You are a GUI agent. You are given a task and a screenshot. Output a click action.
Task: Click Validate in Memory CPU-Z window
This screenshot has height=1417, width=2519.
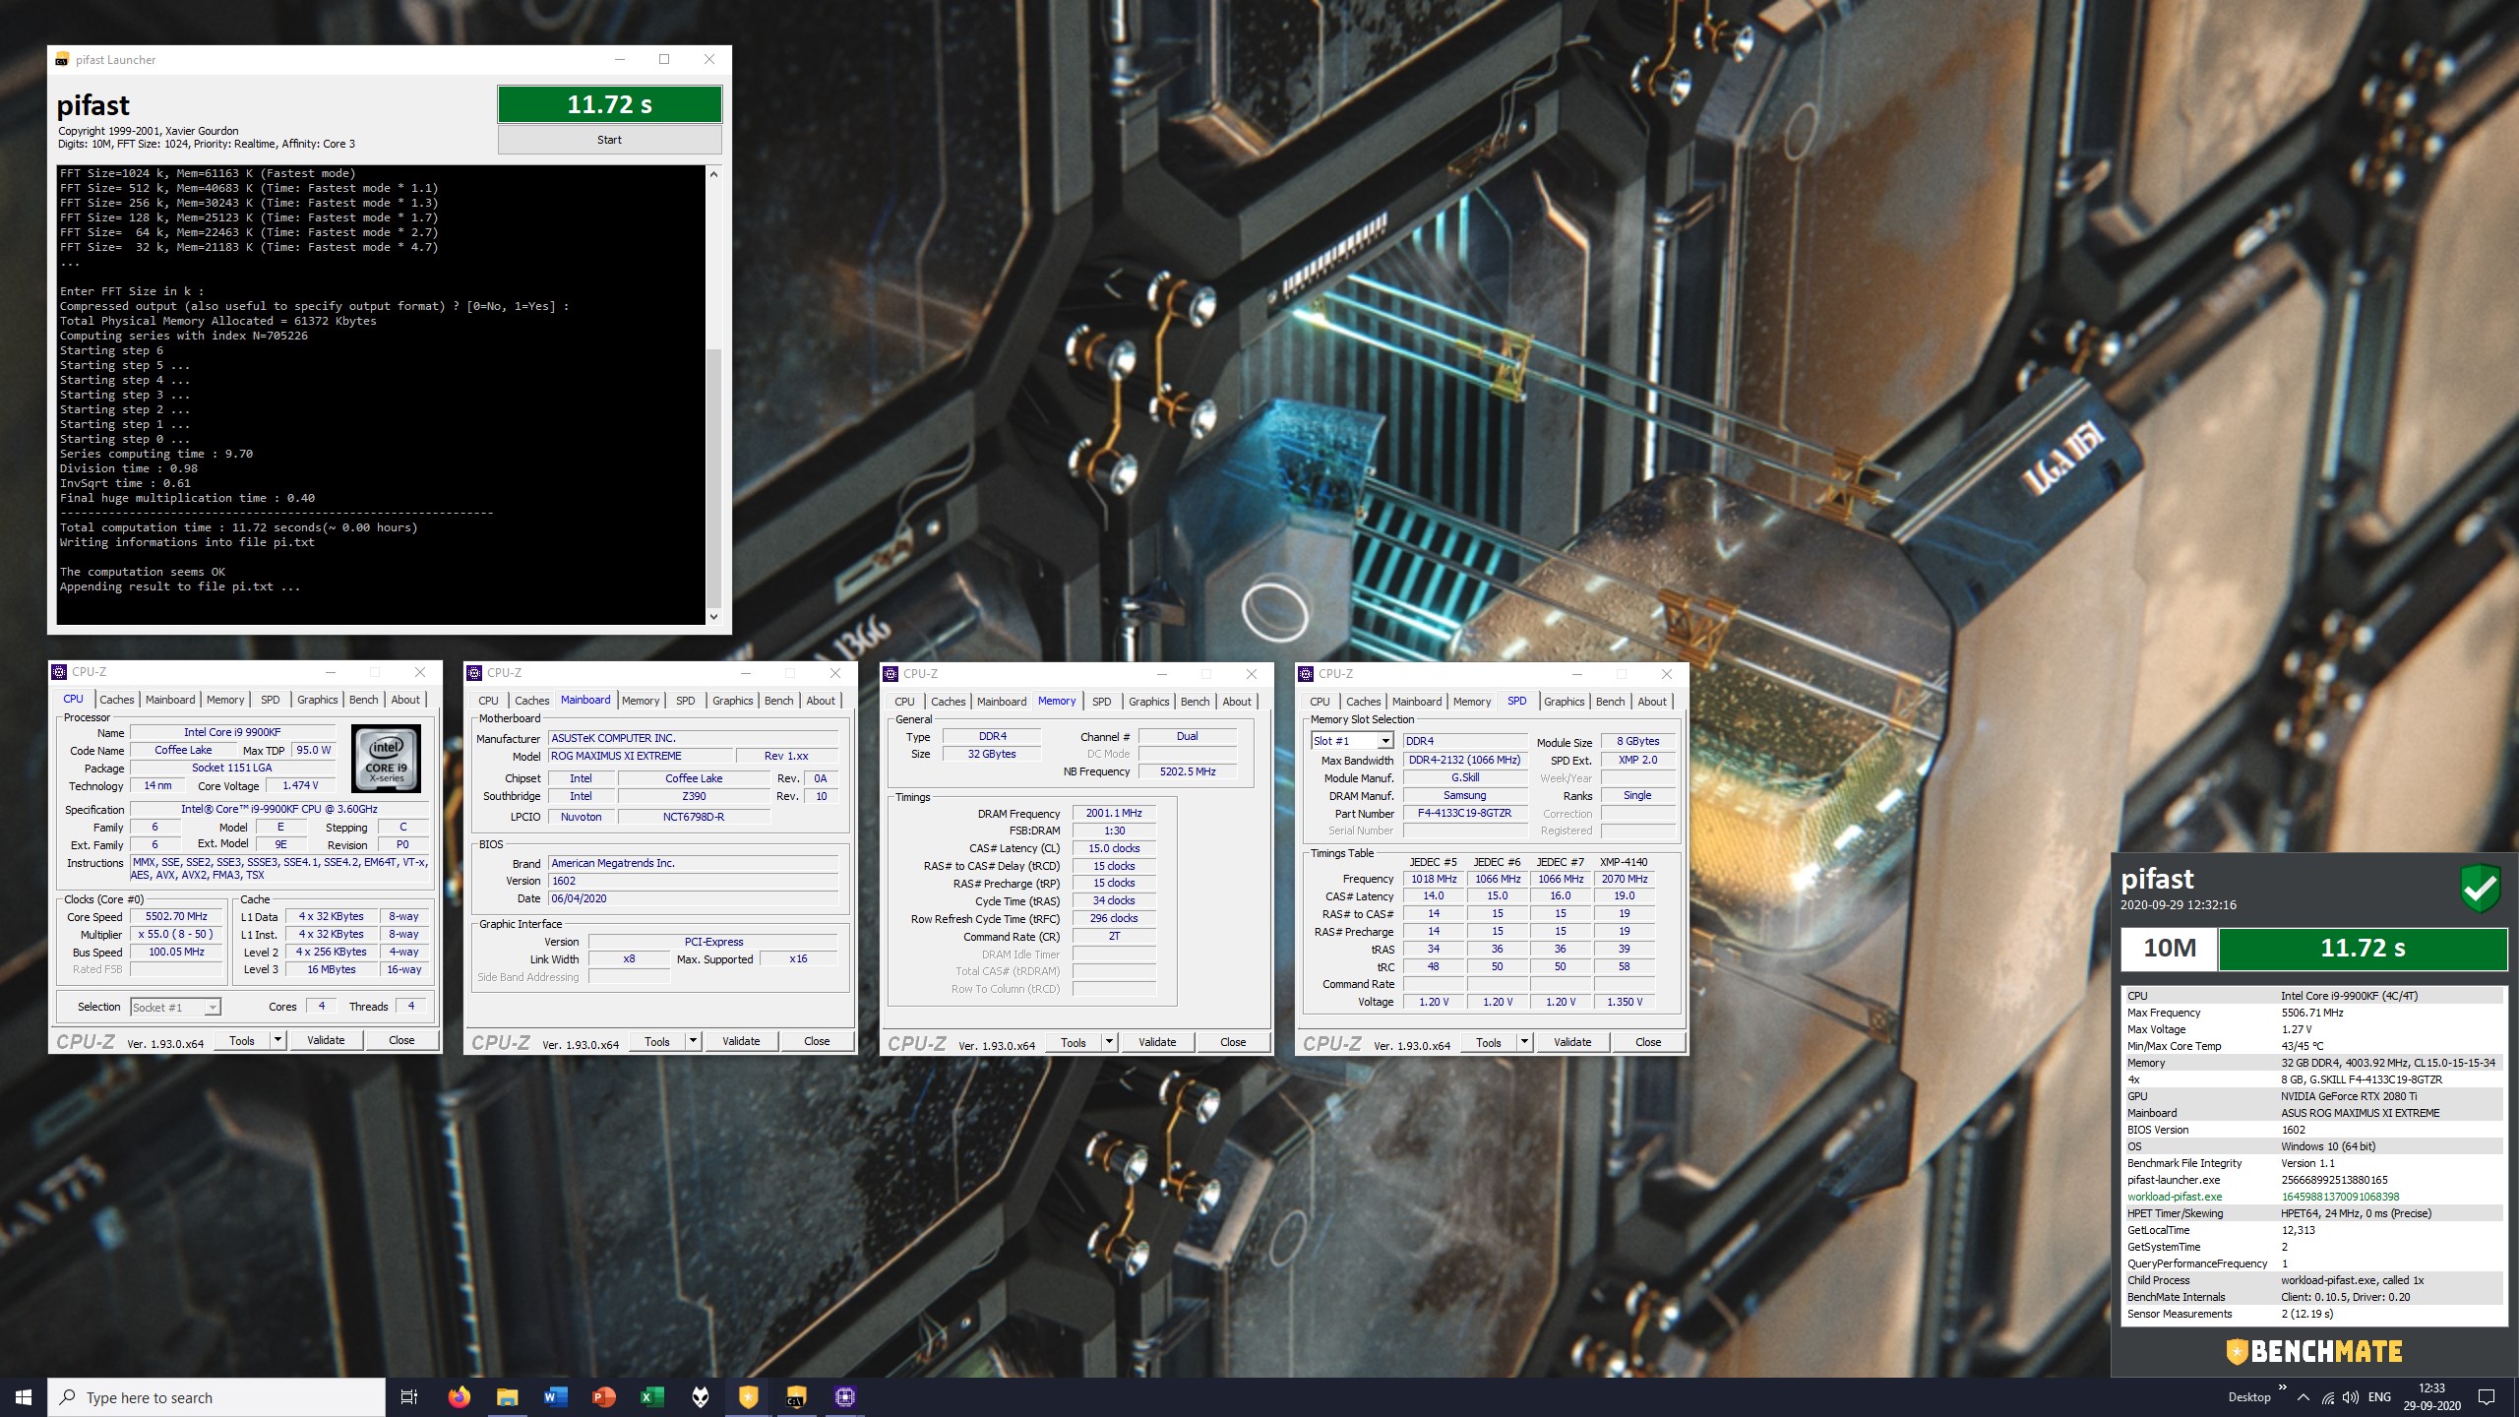pyautogui.click(x=1157, y=1042)
